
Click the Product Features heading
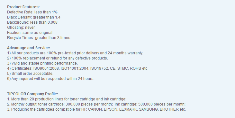point(23,7)
